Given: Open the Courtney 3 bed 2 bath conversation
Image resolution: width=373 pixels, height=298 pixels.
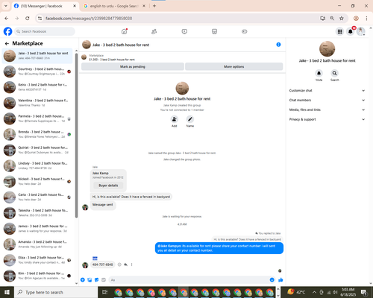Looking at the screenshot, I should click(37, 72).
